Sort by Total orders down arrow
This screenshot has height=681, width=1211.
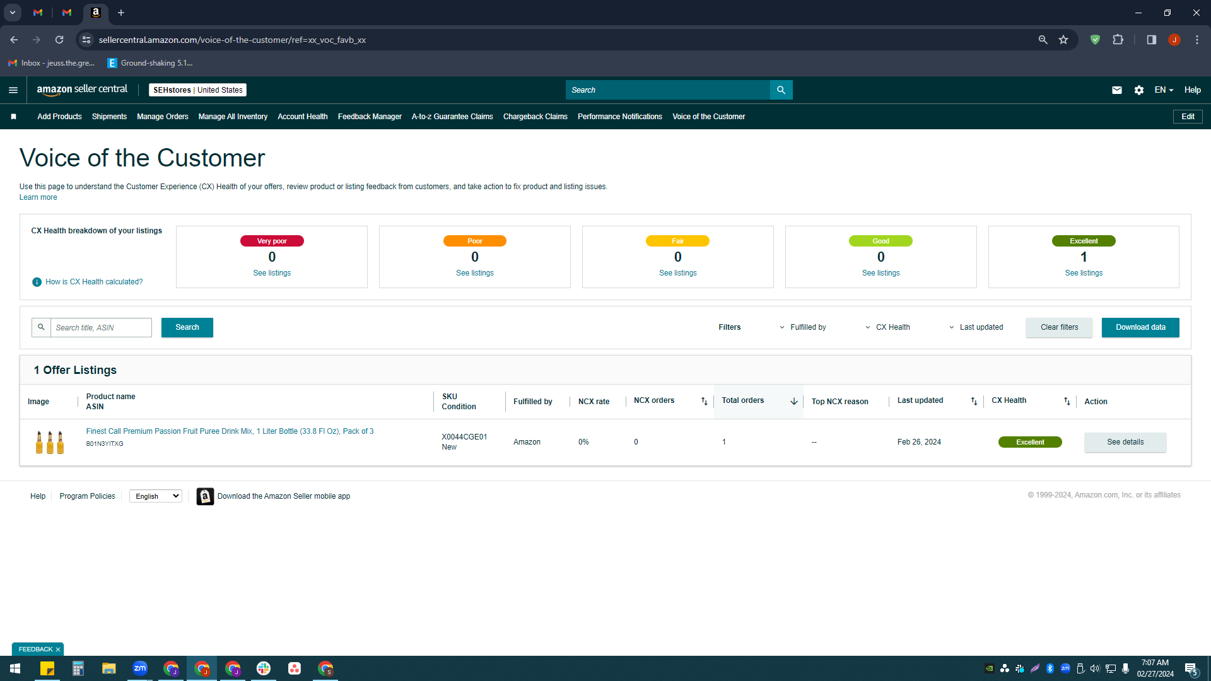click(794, 402)
